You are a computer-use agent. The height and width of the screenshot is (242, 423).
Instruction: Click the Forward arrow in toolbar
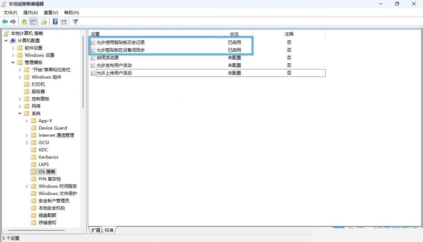click(x=13, y=22)
